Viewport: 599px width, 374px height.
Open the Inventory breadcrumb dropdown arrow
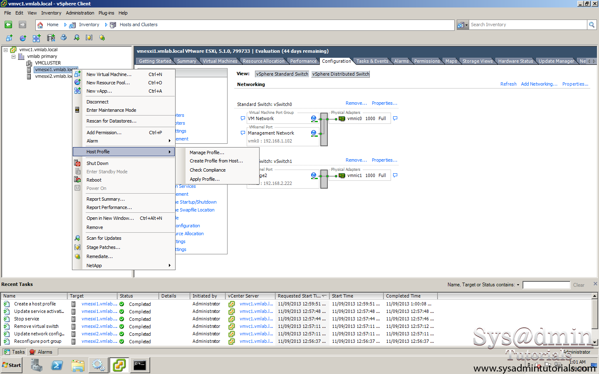click(106, 25)
